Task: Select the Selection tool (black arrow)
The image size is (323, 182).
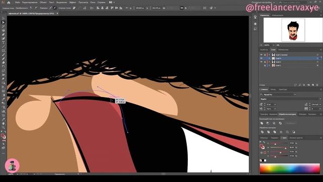Action: [x=4, y=18]
